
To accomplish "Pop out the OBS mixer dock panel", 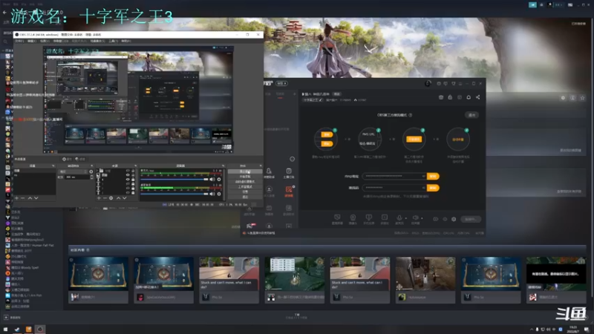I will [223, 166].
